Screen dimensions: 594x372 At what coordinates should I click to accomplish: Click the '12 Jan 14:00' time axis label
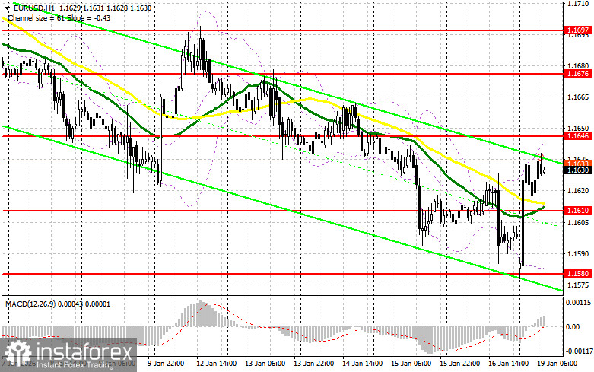tap(217, 364)
